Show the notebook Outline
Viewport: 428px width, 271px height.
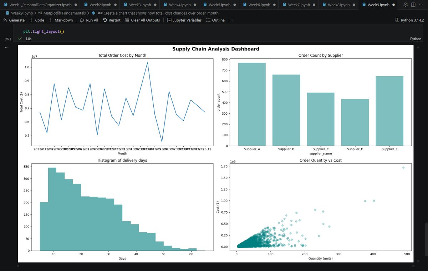point(215,20)
